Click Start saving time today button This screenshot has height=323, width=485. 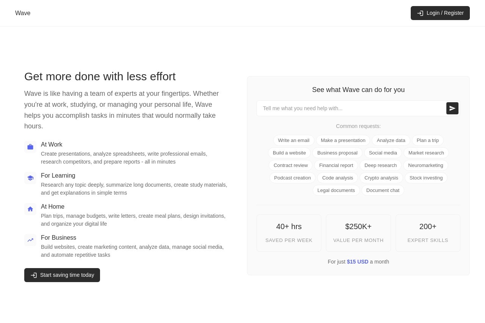click(x=62, y=275)
